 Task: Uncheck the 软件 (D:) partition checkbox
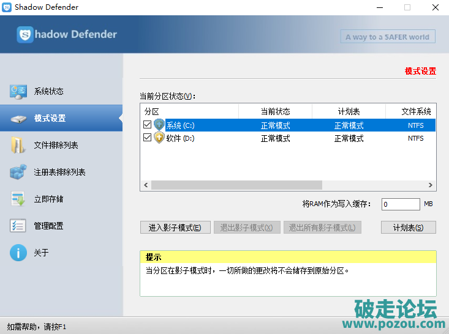point(147,138)
